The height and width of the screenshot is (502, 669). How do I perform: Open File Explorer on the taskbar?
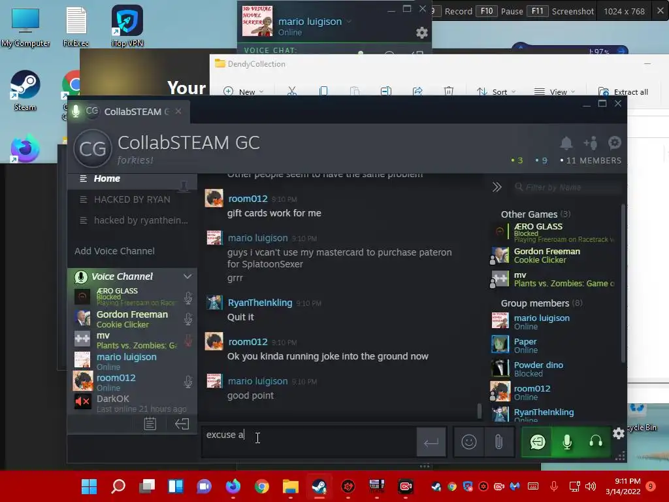point(291,486)
